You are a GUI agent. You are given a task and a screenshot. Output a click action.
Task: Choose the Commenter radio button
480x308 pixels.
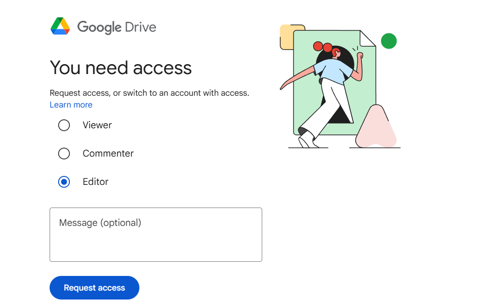[64, 153]
